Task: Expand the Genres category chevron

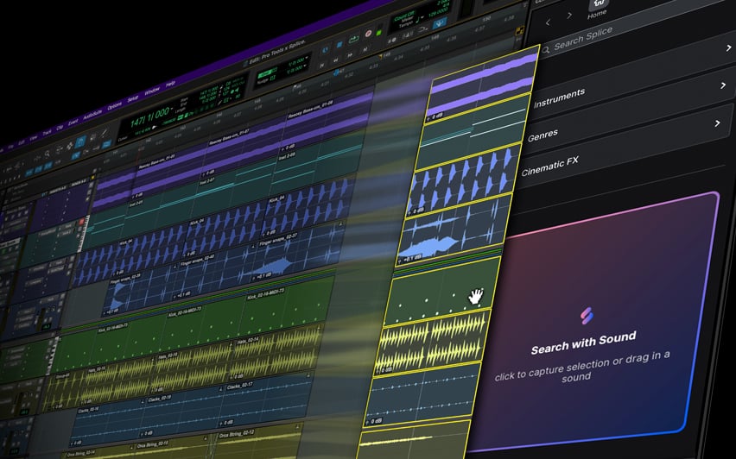Action: point(716,124)
